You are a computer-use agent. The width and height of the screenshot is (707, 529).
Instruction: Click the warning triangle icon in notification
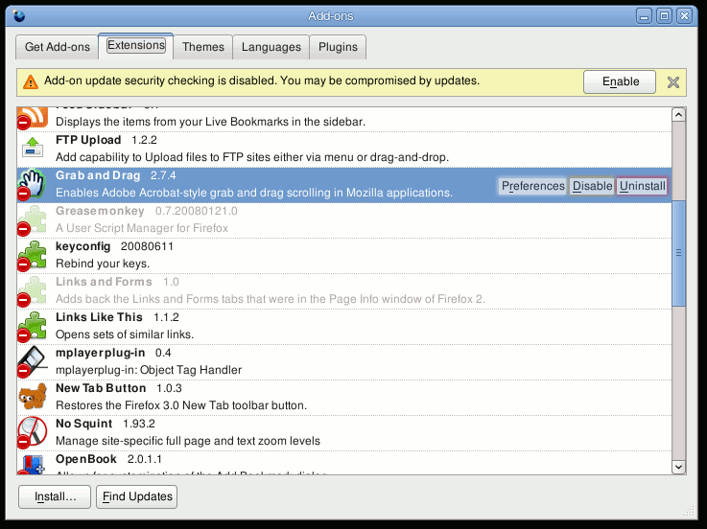pyautogui.click(x=30, y=82)
